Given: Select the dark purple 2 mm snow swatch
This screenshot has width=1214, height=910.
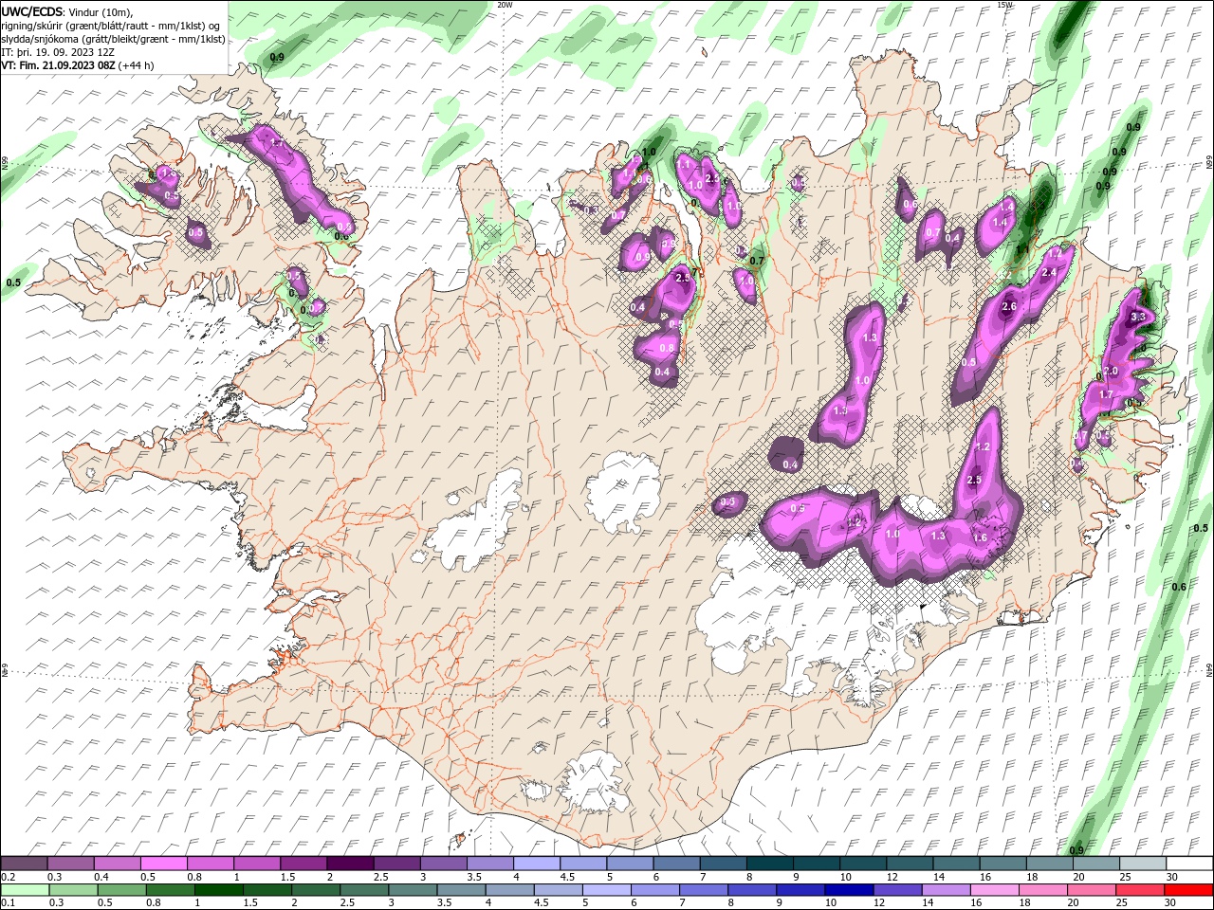Looking at the screenshot, I should pos(348,864).
